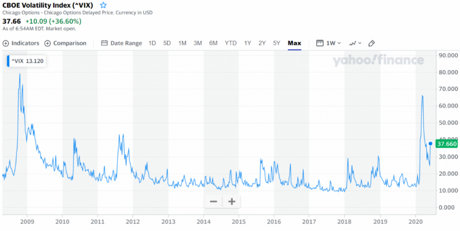Select the 1M time range
The width and height of the screenshot is (460, 231).
pos(182,43)
